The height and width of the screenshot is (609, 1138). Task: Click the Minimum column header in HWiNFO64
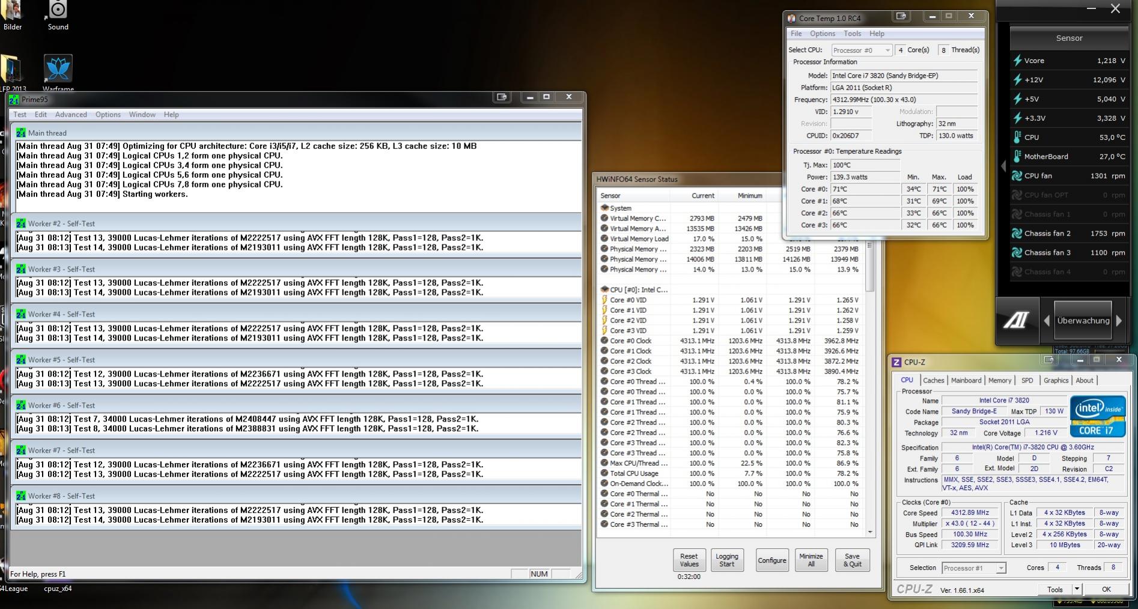[x=742, y=195]
